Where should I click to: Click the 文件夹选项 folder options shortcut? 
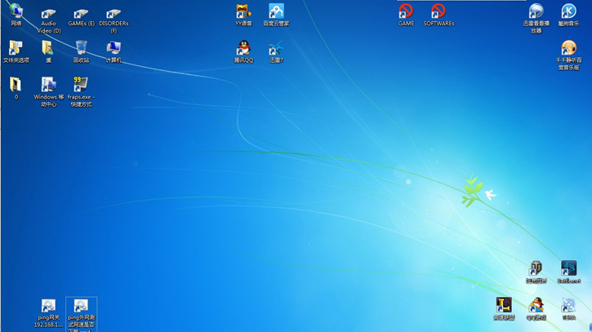(x=16, y=49)
